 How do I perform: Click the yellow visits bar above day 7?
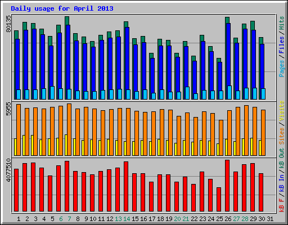pyautogui.click(x=66, y=145)
